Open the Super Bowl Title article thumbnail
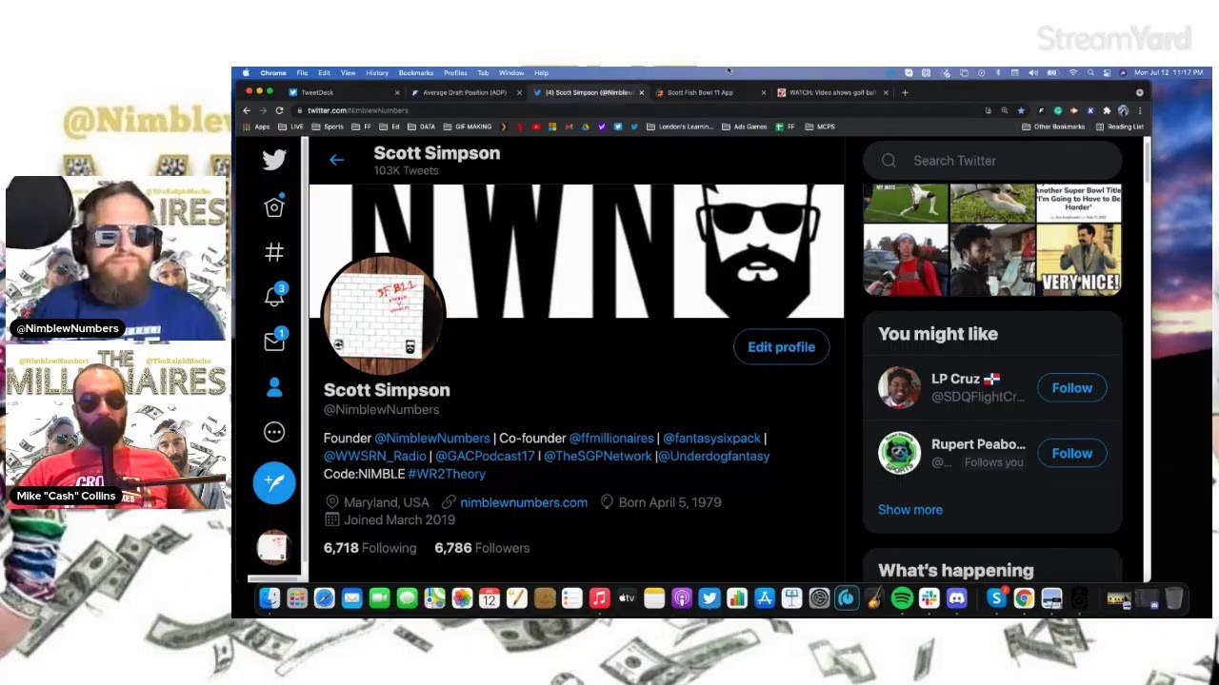This screenshot has width=1219, height=685. pyautogui.click(x=1079, y=204)
